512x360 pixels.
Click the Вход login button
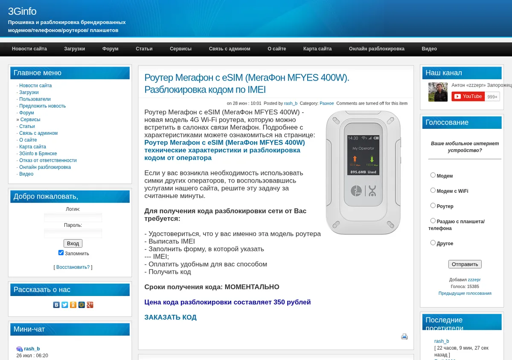(x=73, y=243)
